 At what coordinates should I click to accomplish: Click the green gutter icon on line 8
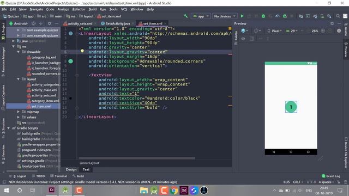click(x=70, y=61)
